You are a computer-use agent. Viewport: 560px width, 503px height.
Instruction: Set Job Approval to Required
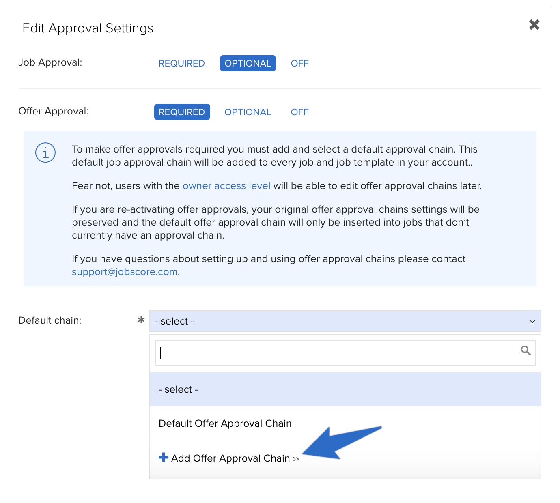(182, 63)
